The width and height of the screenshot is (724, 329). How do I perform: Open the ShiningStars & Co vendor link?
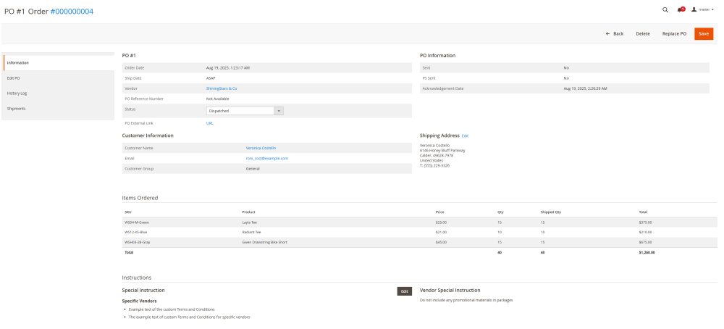(x=222, y=88)
